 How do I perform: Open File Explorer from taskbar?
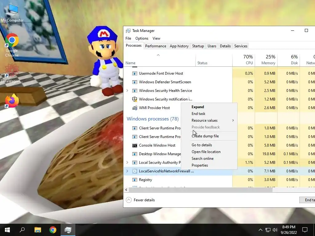coord(38,230)
